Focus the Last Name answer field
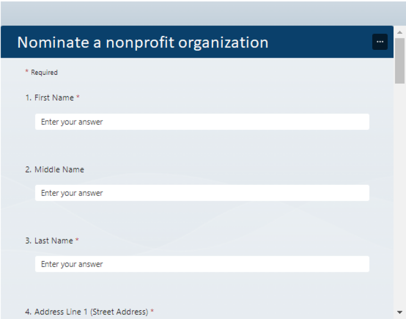Screen dimensions: 406x319 (202, 264)
